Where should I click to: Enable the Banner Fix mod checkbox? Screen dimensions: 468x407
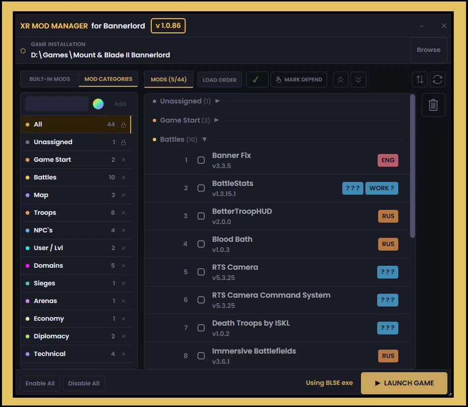tap(201, 160)
